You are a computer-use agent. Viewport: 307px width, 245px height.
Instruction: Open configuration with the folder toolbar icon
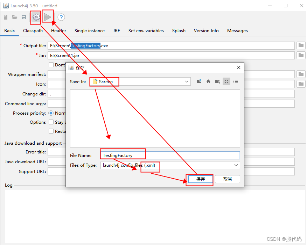15,17
